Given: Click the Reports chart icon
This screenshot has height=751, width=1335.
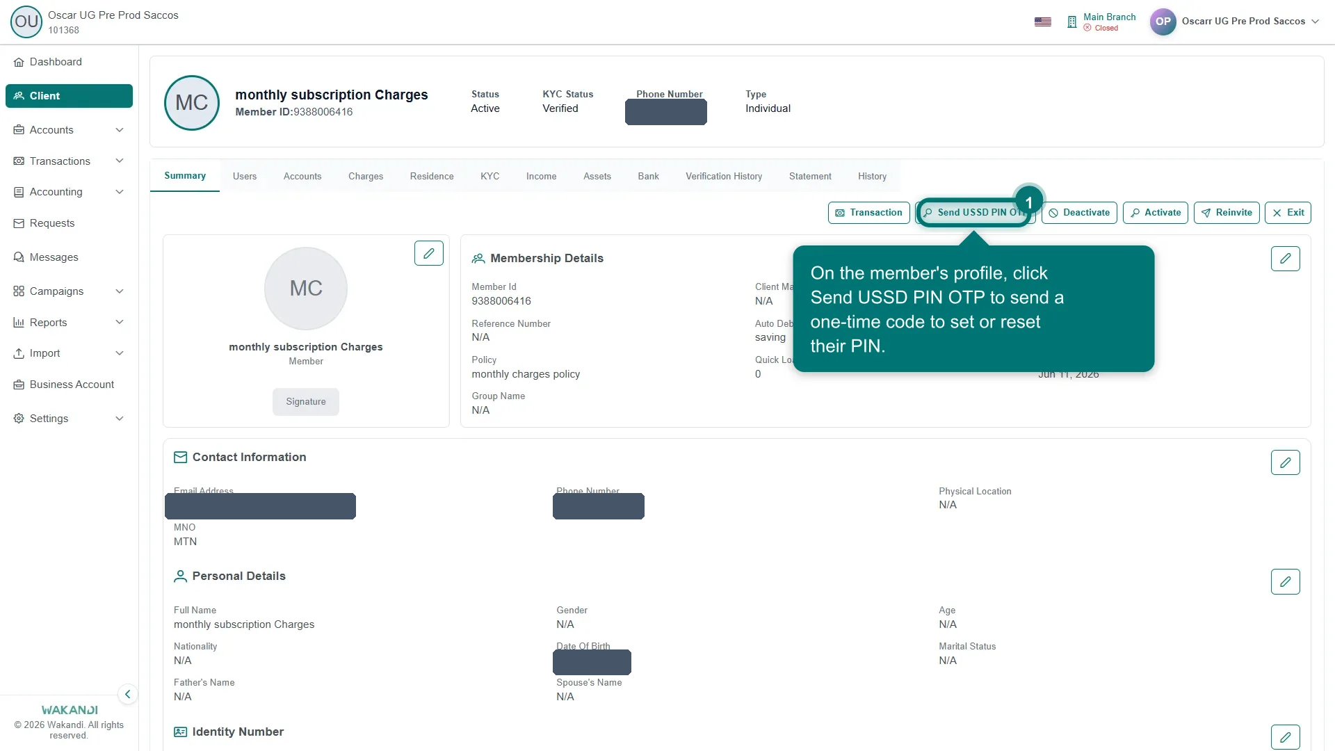Looking at the screenshot, I should [19, 323].
